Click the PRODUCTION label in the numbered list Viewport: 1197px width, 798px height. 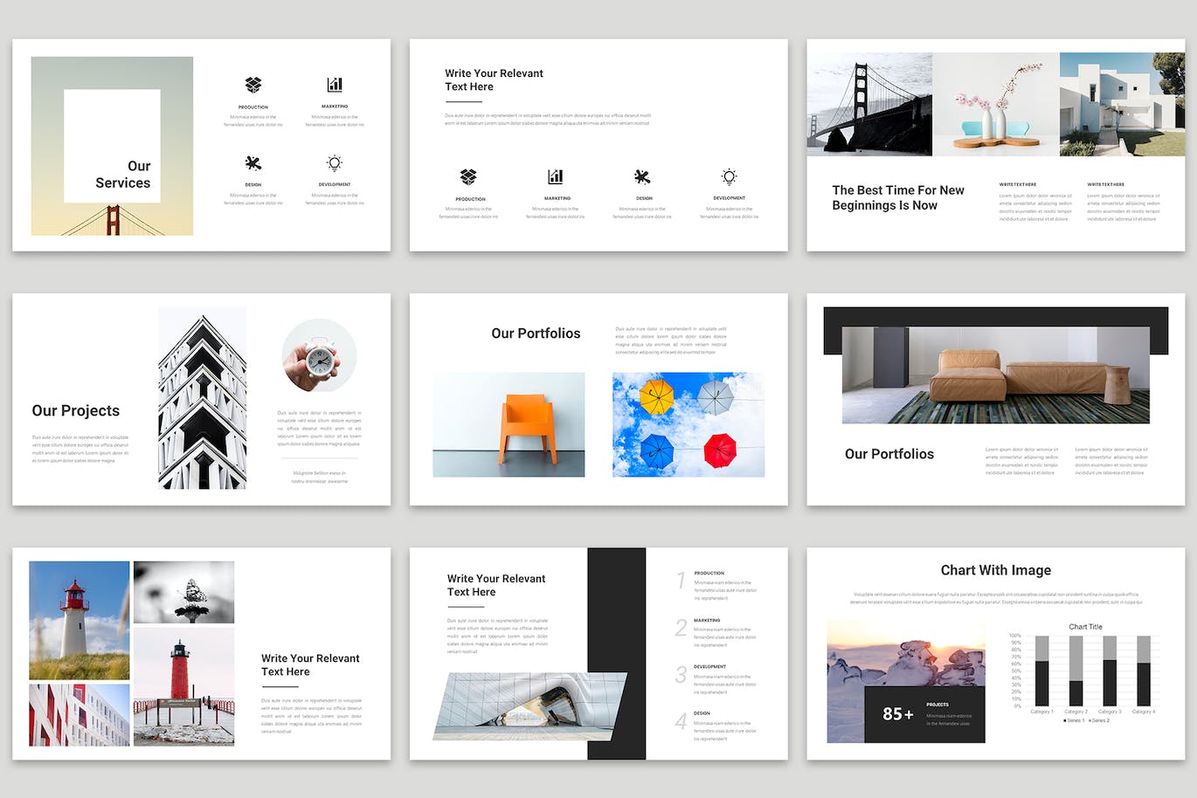709,574
